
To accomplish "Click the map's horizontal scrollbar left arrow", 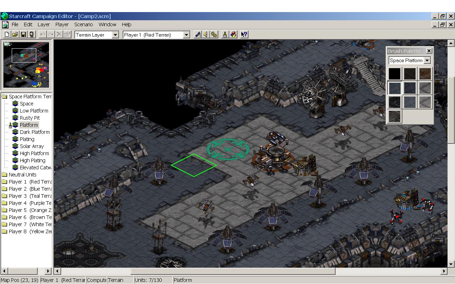I will coord(57,271).
